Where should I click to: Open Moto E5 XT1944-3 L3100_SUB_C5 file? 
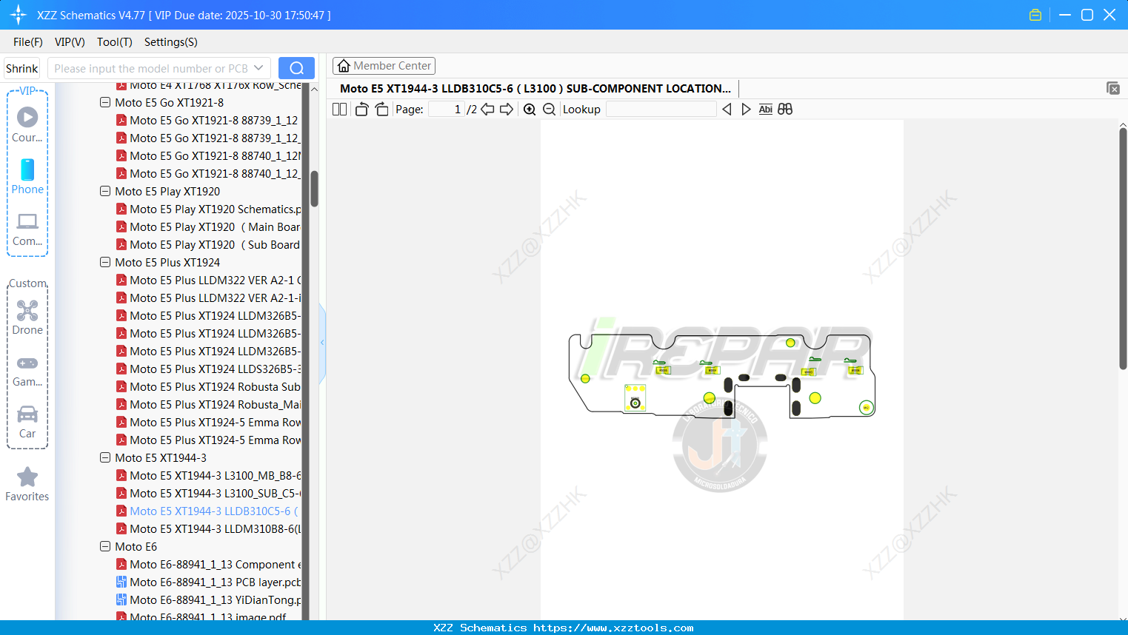209,494
